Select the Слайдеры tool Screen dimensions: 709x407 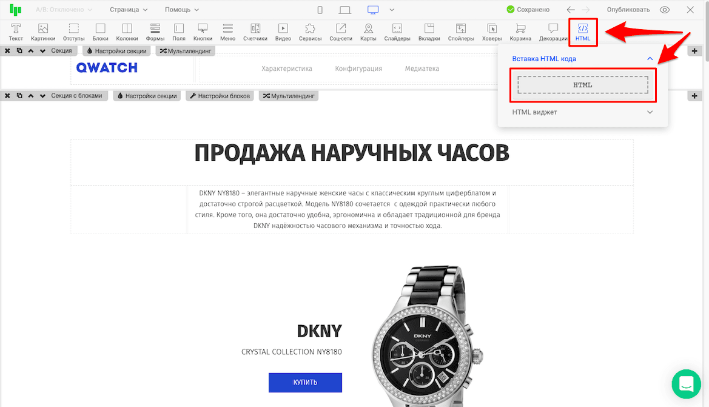pos(397,32)
